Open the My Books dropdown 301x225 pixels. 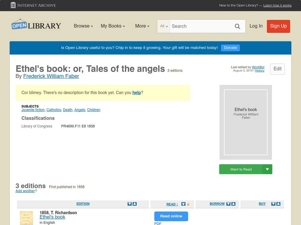click(113, 26)
